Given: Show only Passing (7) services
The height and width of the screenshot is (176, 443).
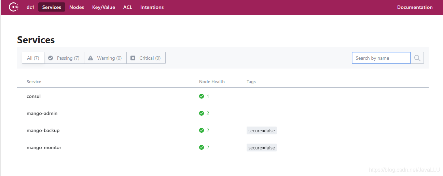Looking at the screenshot, I should pos(64,58).
